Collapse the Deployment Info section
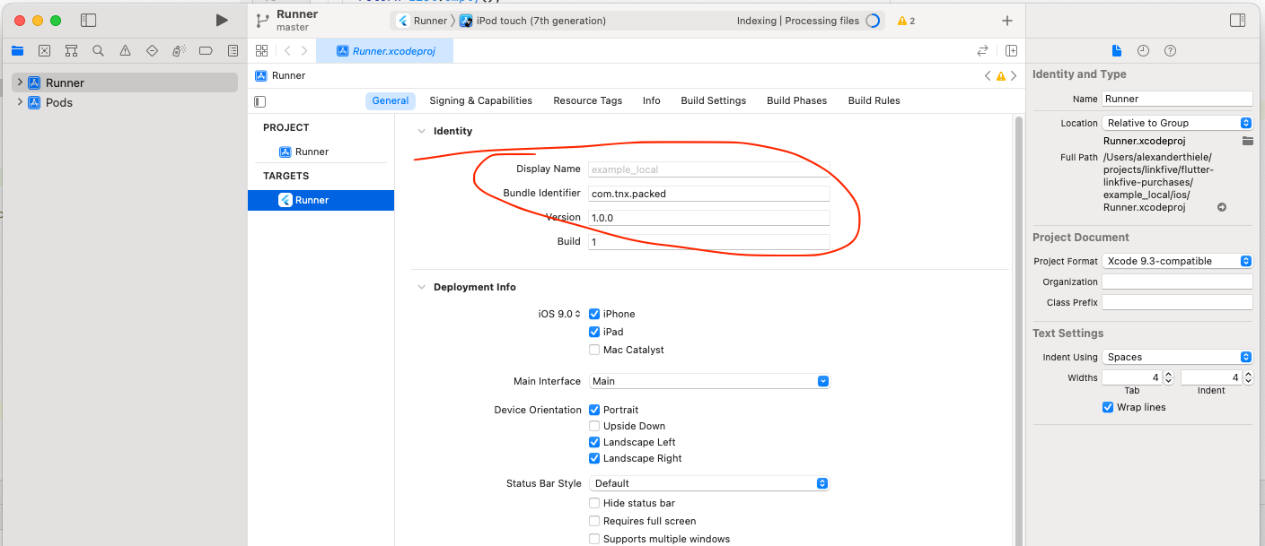Screen dimensions: 1265x546 [420, 287]
